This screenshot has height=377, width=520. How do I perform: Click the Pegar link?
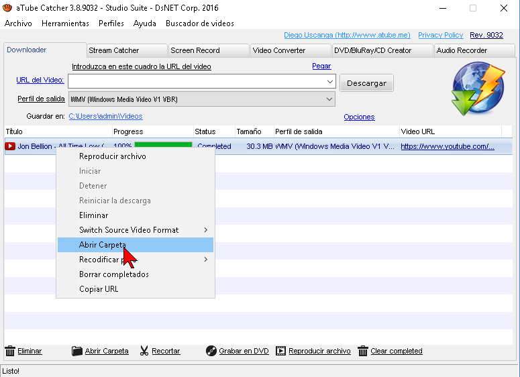pyautogui.click(x=321, y=66)
